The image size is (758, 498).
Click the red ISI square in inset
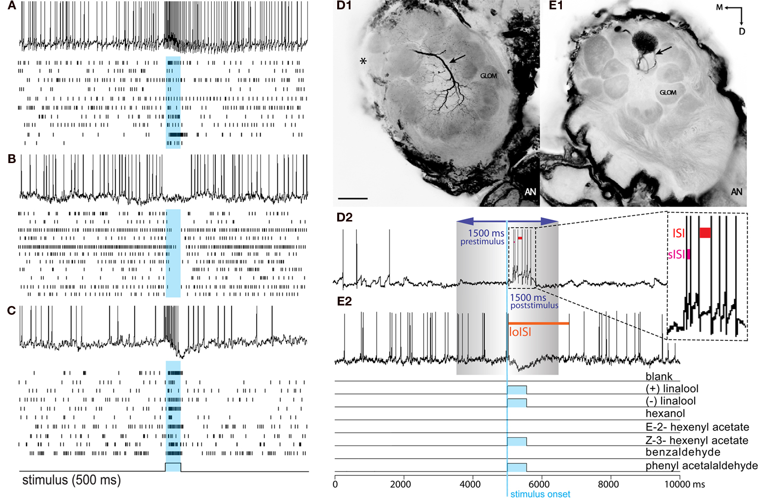(x=705, y=233)
